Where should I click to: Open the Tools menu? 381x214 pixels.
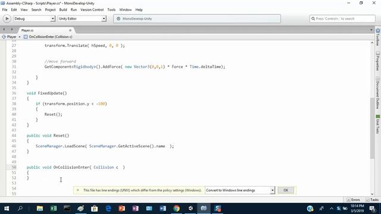pyautogui.click(x=111, y=10)
